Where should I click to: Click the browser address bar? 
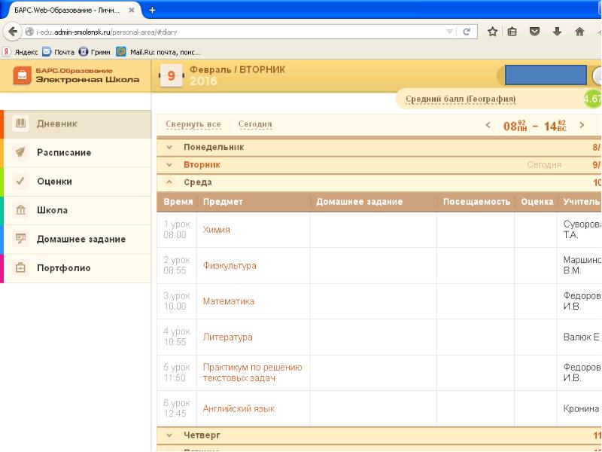point(226,32)
